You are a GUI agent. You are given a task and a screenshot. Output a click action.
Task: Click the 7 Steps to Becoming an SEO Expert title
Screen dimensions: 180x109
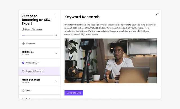36,20
